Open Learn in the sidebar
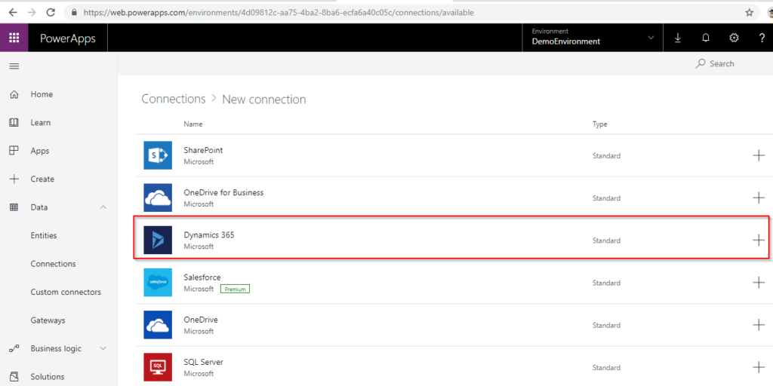Image resolution: width=773 pixels, height=386 pixels. (41, 123)
